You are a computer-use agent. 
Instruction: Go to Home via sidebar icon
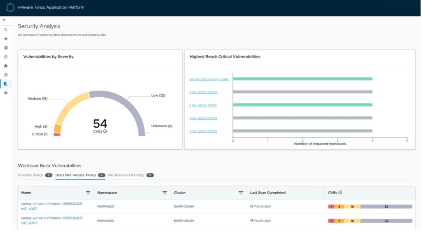coord(6,39)
